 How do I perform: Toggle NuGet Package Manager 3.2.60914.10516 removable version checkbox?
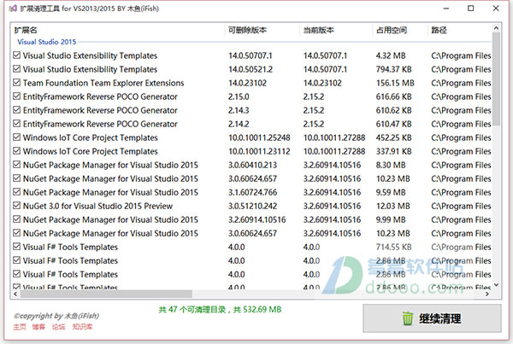pos(17,219)
